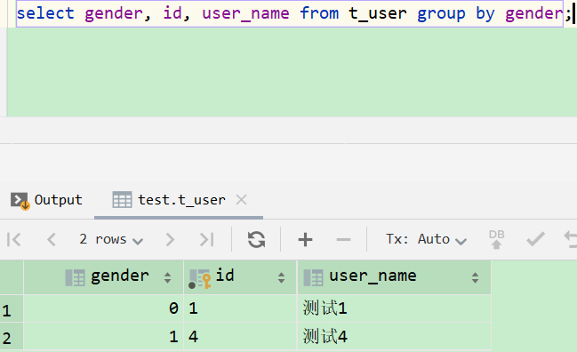Select the test.t_user result tab
Viewport: 577px width, 352px height.
point(169,201)
